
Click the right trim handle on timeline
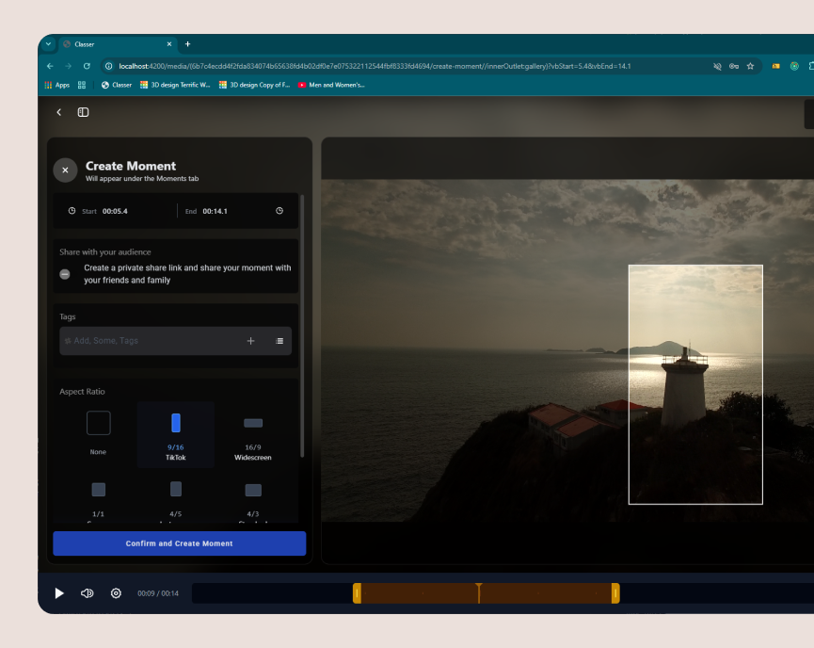point(615,593)
